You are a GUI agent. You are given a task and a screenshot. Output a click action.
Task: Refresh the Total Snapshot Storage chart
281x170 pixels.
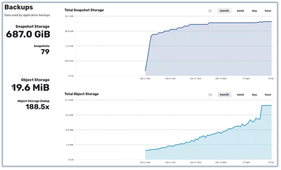coord(210,11)
